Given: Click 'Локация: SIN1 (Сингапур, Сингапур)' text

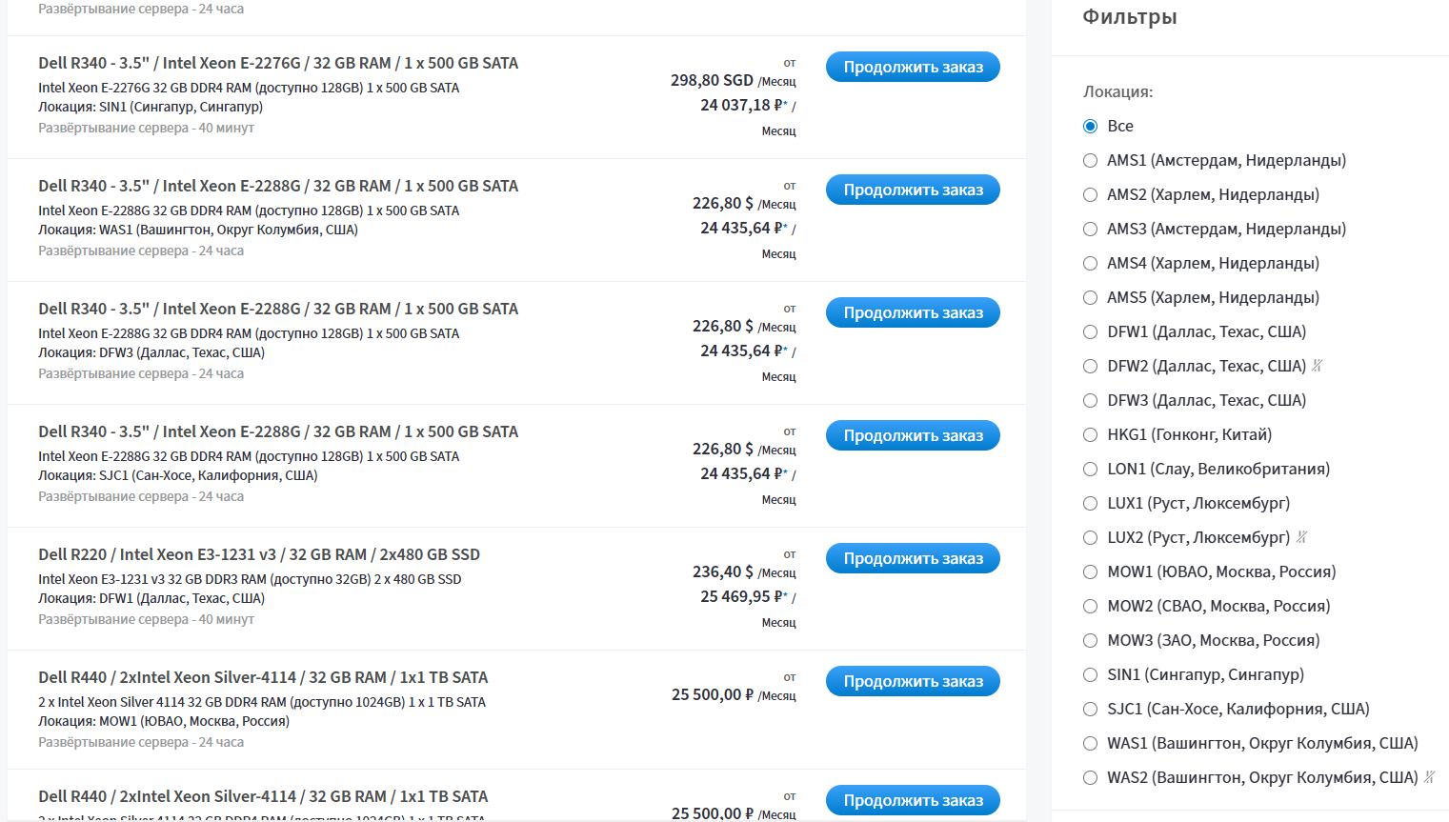Looking at the screenshot, I should click(151, 107).
